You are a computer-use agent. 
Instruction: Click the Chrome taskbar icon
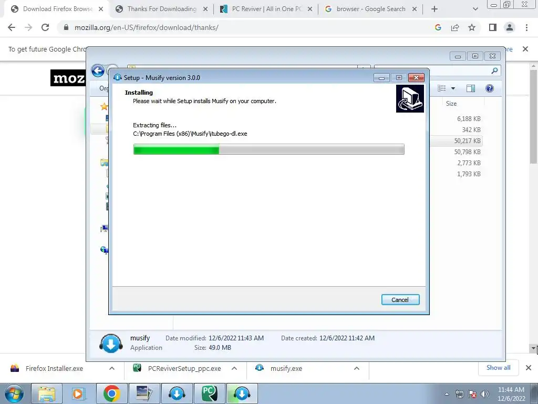coord(111,393)
